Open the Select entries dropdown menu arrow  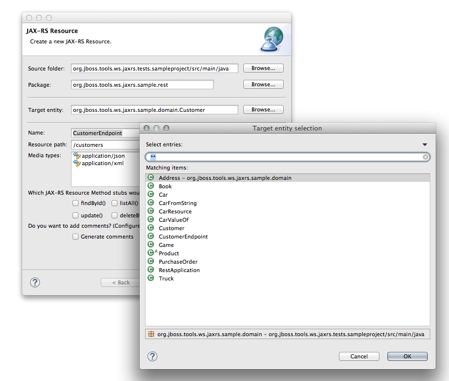pos(425,145)
